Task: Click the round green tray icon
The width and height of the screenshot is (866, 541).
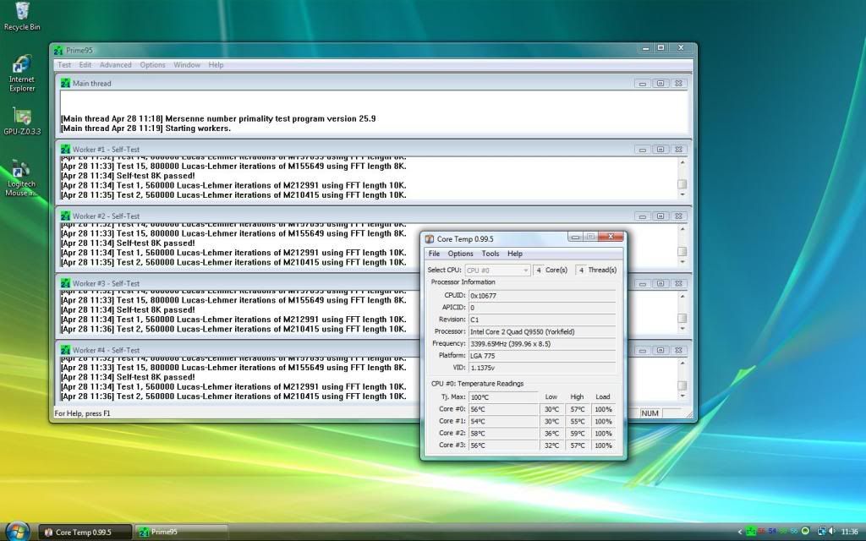Action: tap(805, 531)
